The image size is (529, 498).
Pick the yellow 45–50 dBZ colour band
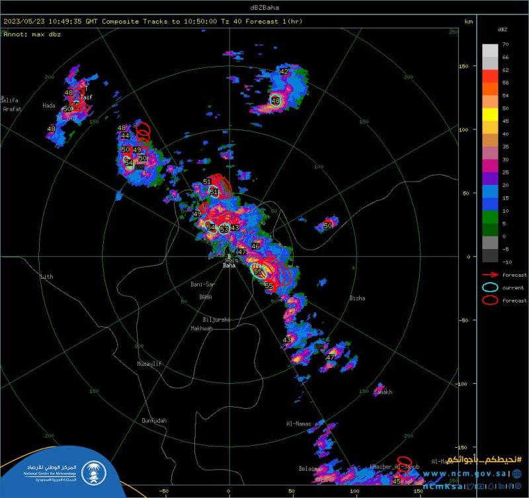click(x=490, y=114)
